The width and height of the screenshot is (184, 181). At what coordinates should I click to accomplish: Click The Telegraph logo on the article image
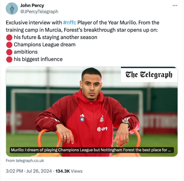[x=149, y=75]
